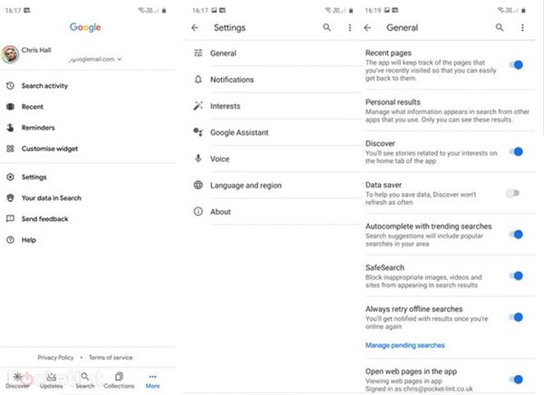Open the Google Assistant settings row
This screenshot has height=395, width=544.
pos(272,132)
